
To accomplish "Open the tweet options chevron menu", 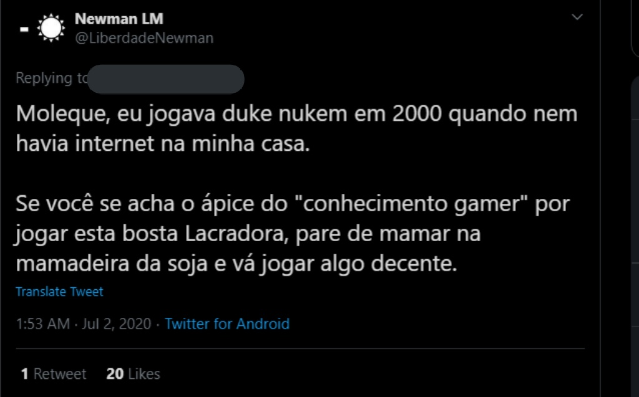I will point(577,17).
